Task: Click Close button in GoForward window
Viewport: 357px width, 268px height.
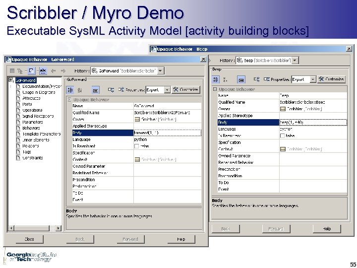Action: coord(29,239)
